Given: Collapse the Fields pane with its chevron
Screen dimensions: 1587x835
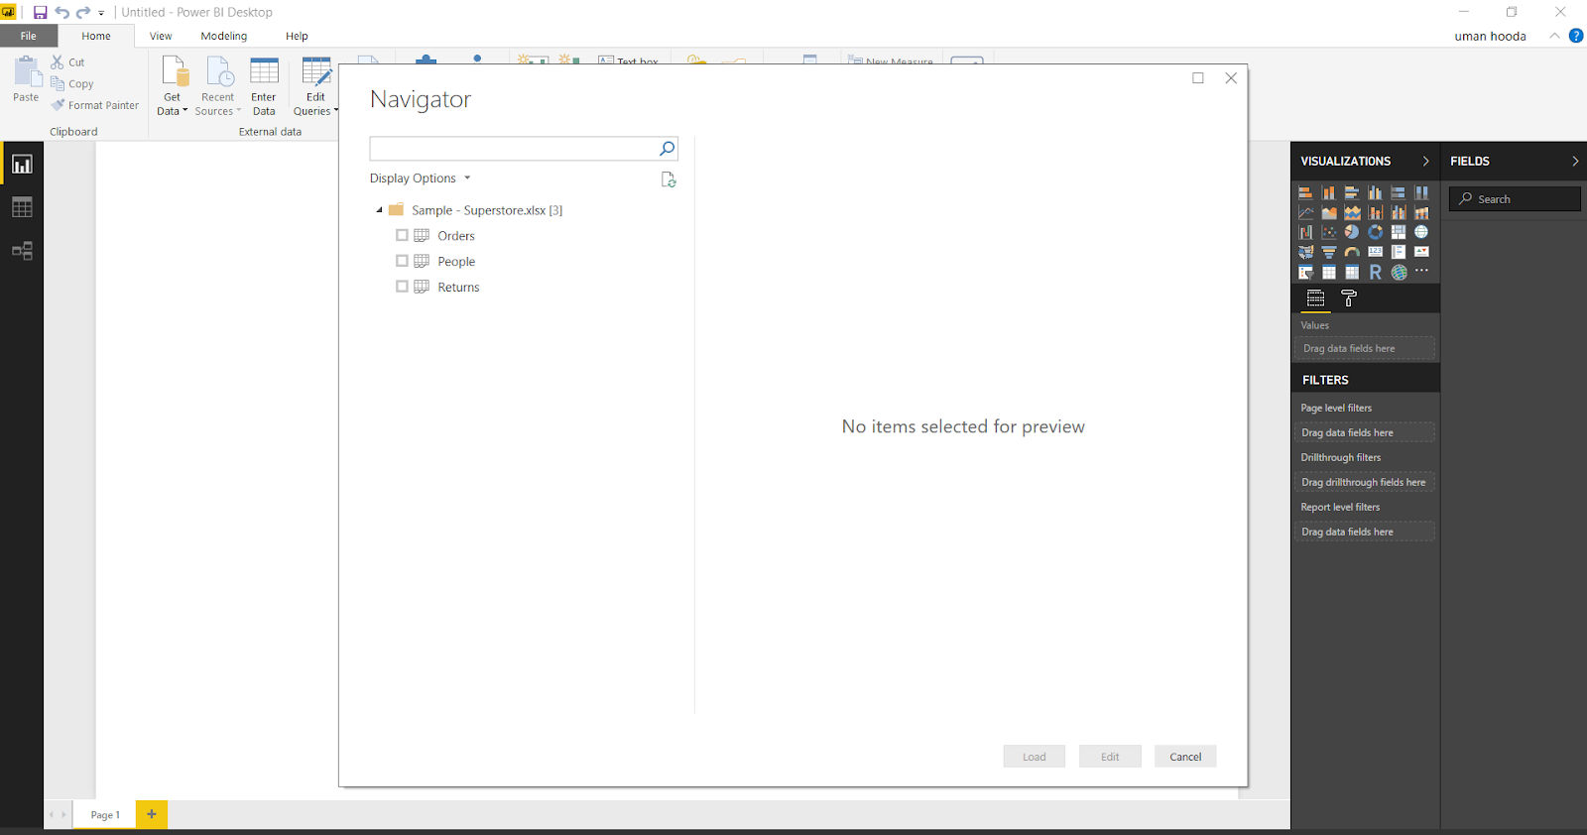Looking at the screenshot, I should (x=1575, y=161).
